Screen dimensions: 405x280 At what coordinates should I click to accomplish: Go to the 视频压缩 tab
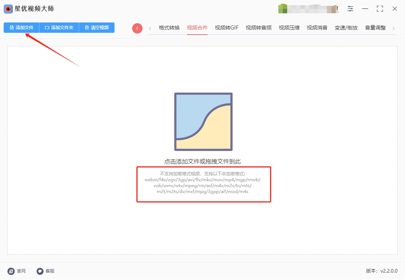[x=289, y=28]
